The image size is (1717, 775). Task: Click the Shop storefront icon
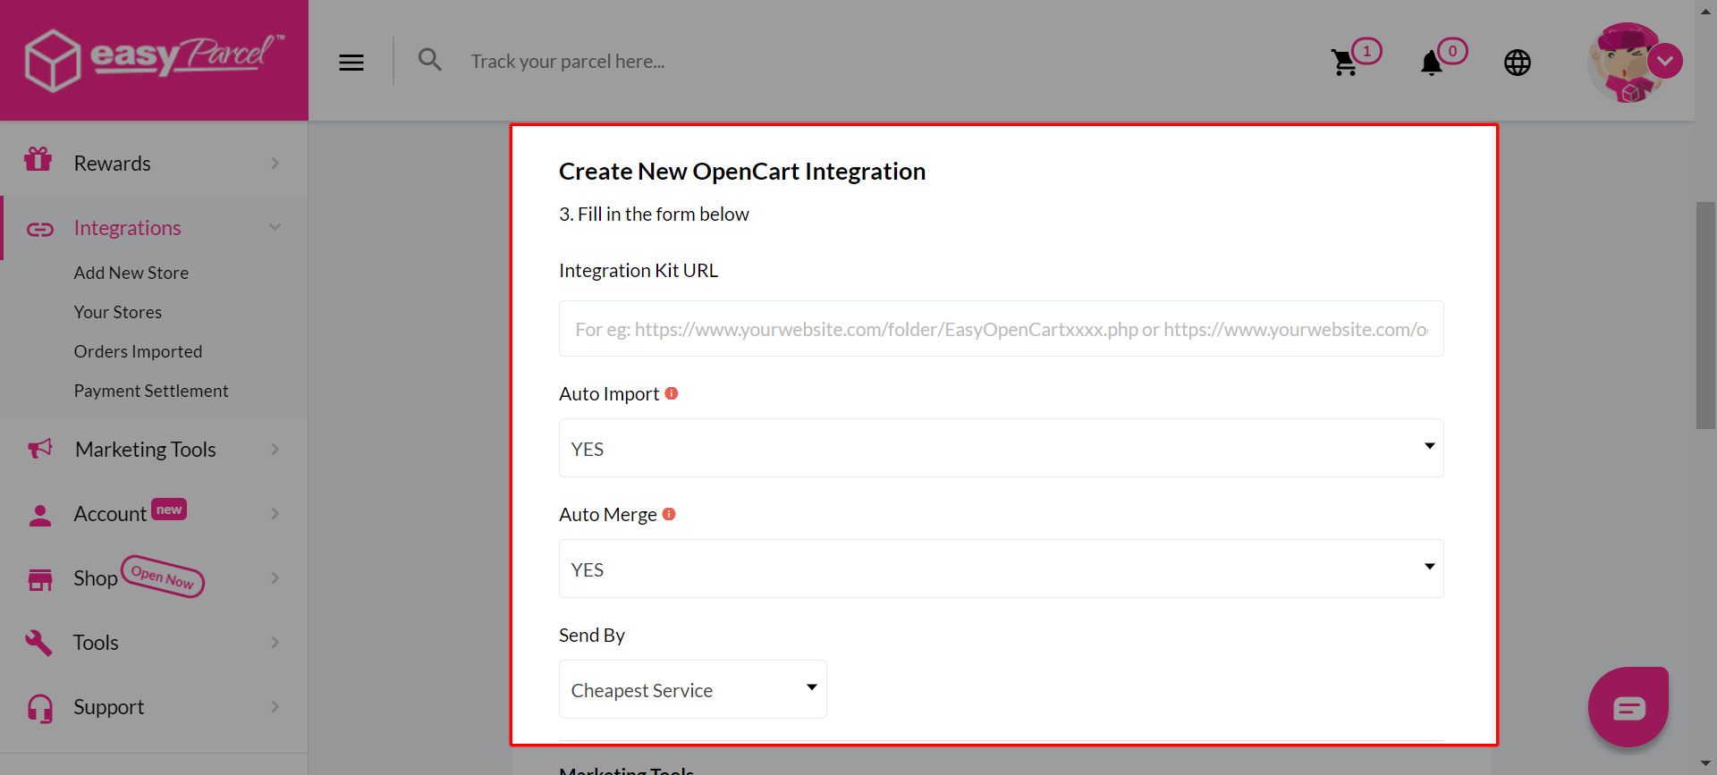40,579
